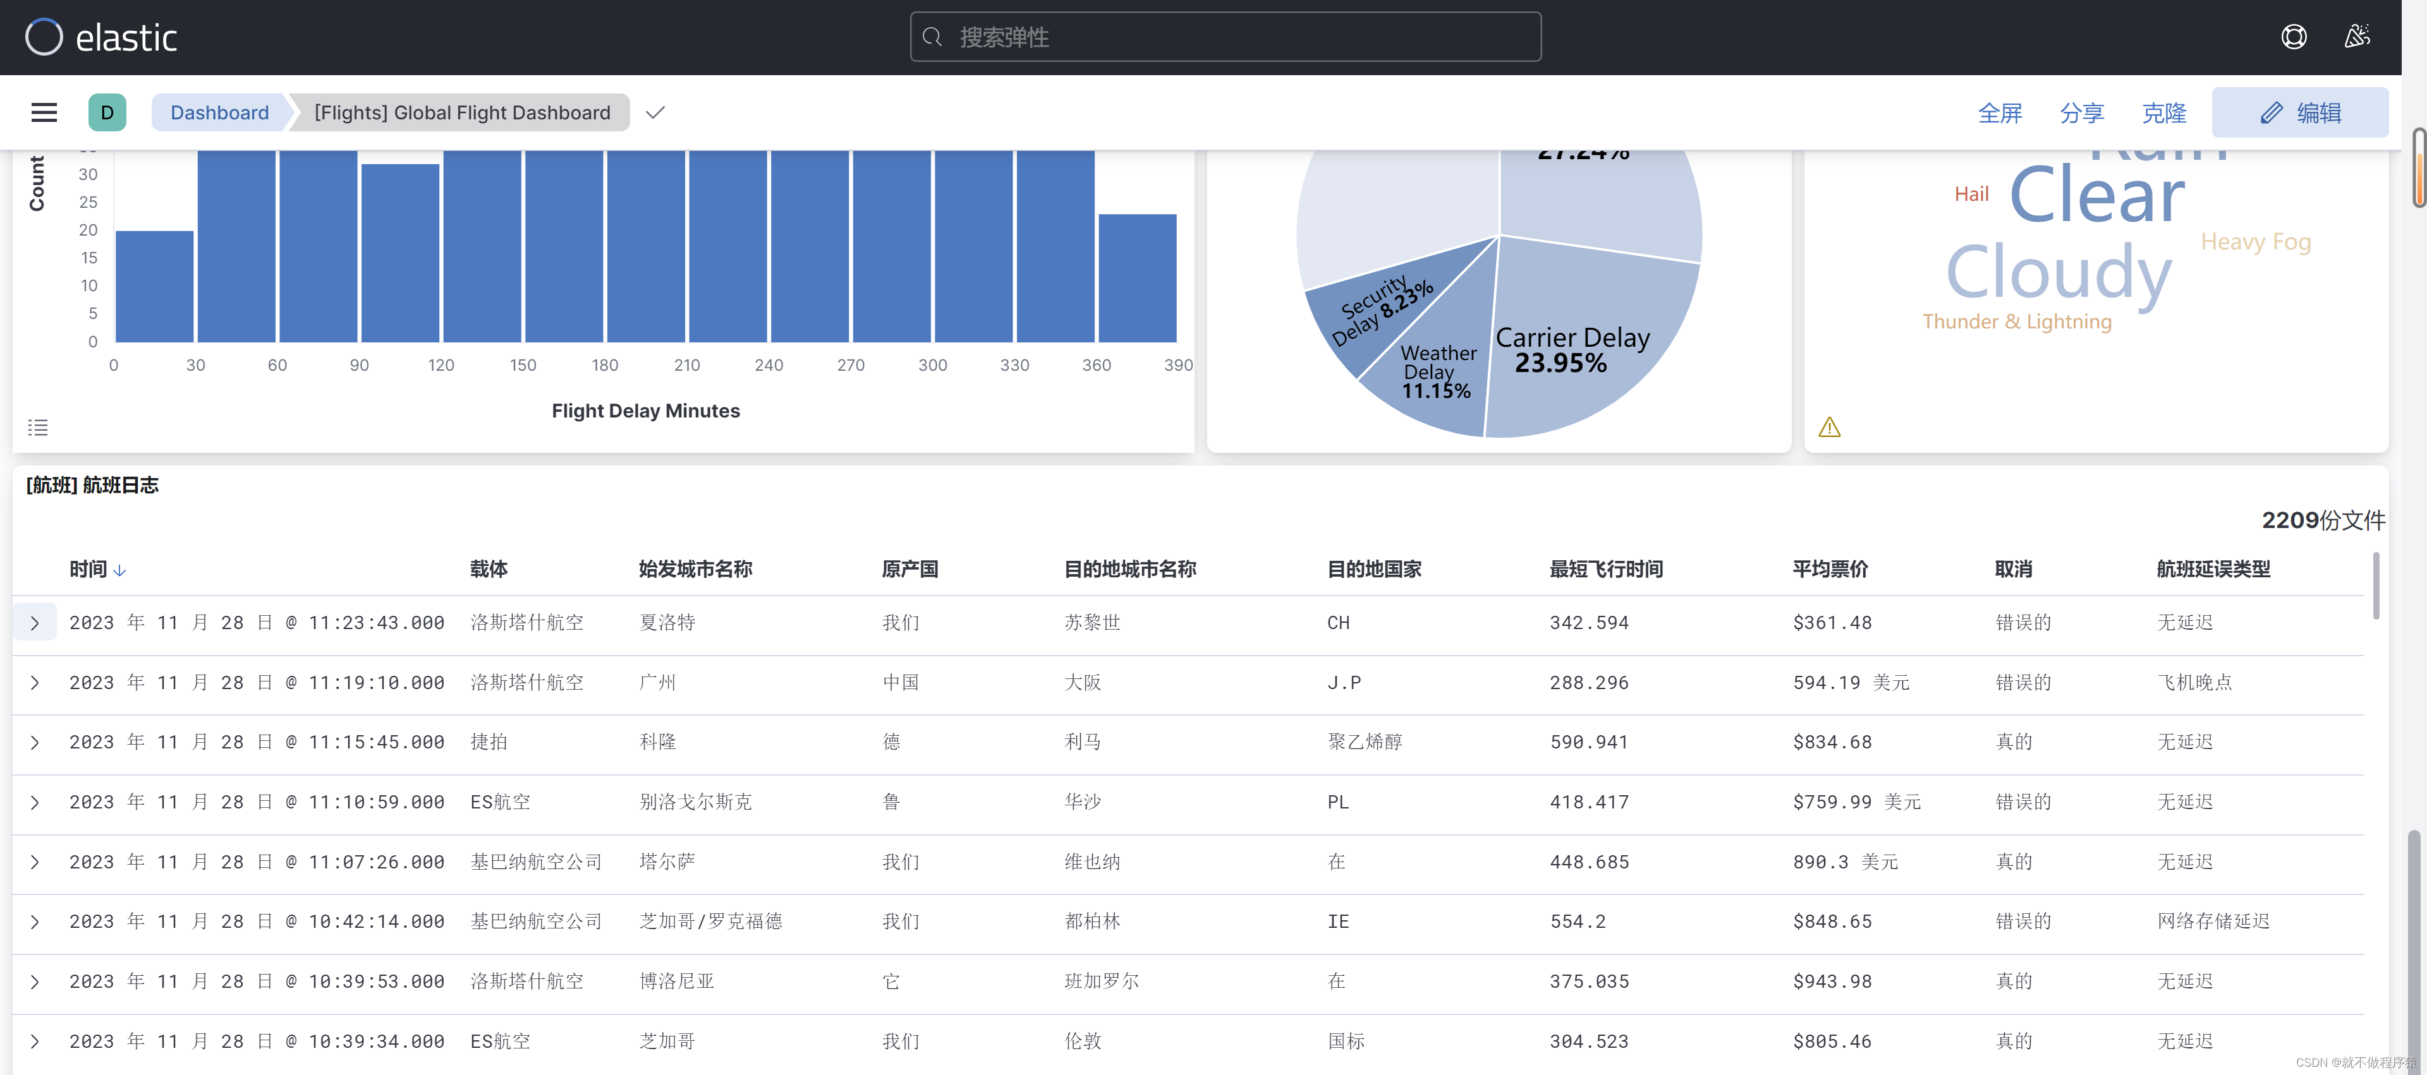
Task: Click the 航班延误类型 column header
Action: 2213,570
